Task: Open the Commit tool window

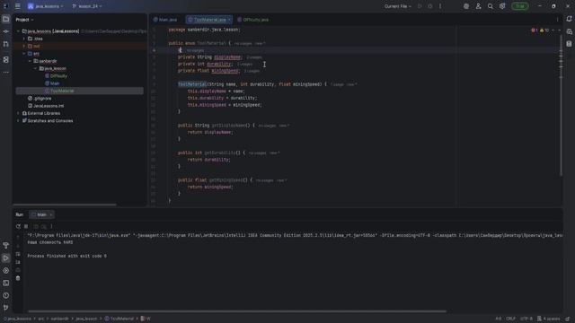Action: coord(6,31)
